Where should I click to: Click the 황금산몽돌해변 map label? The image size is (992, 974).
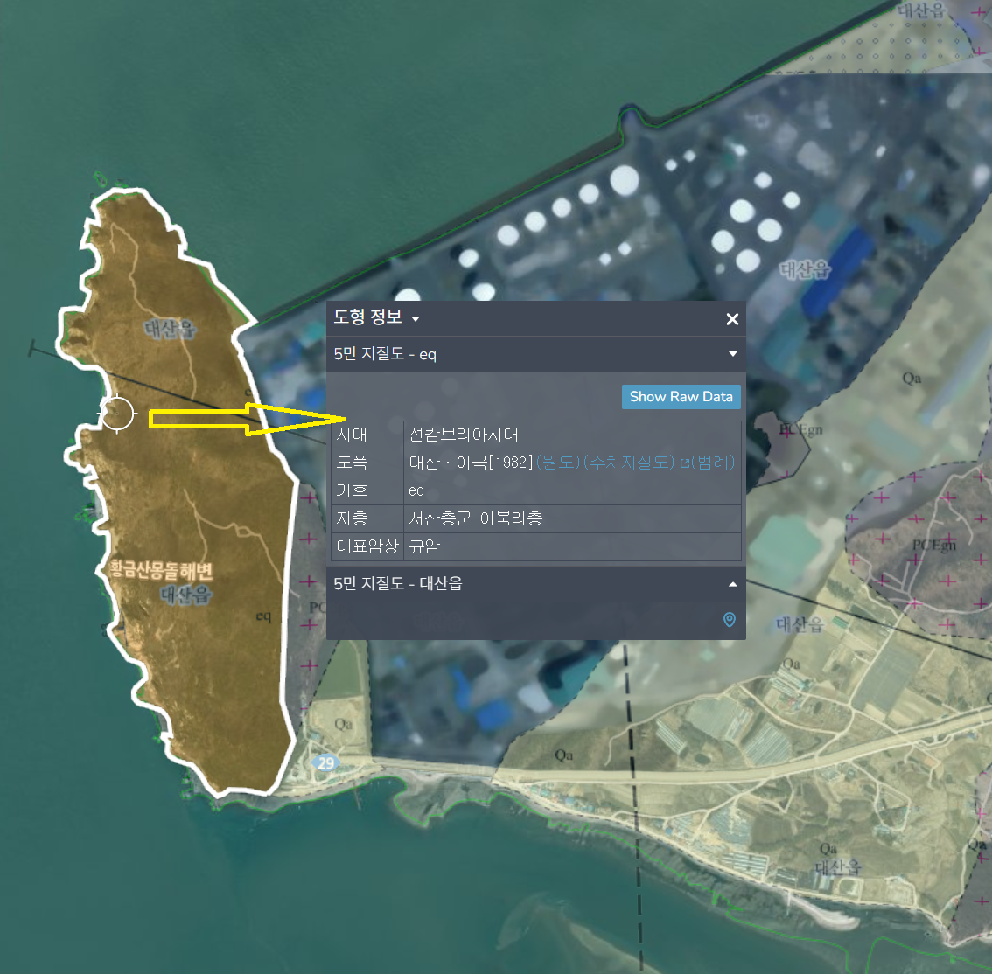(x=161, y=571)
